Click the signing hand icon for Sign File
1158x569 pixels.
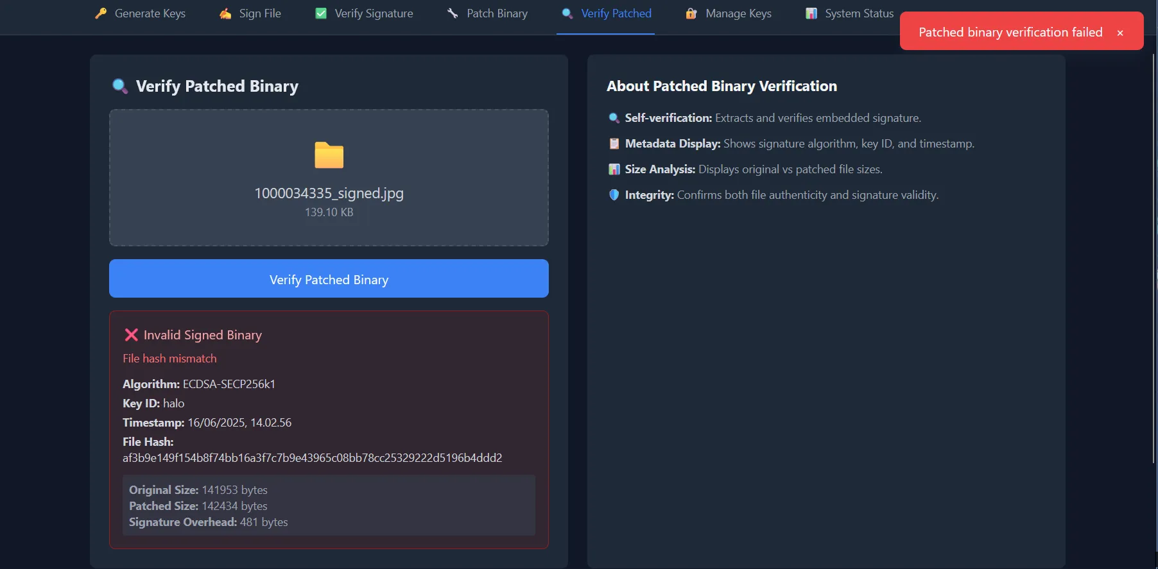pyautogui.click(x=225, y=13)
